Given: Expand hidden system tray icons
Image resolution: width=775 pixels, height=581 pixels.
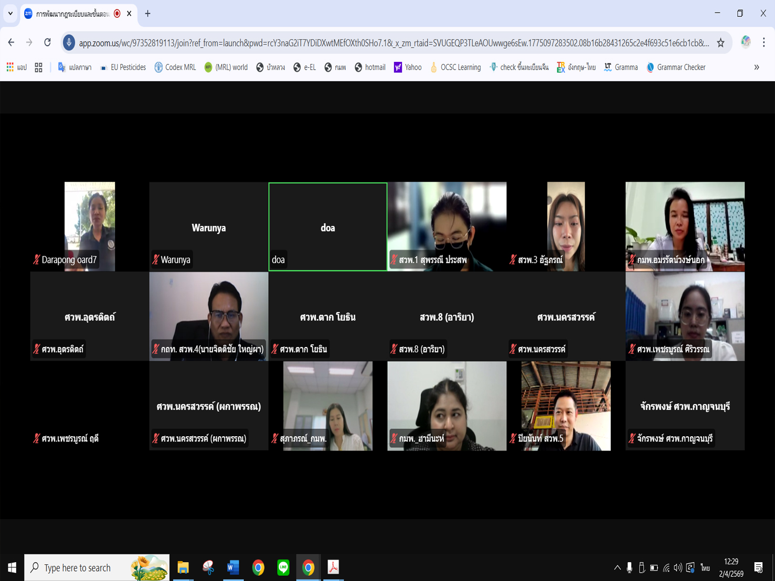Looking at the screenshot, I should (x=617, y=567).
